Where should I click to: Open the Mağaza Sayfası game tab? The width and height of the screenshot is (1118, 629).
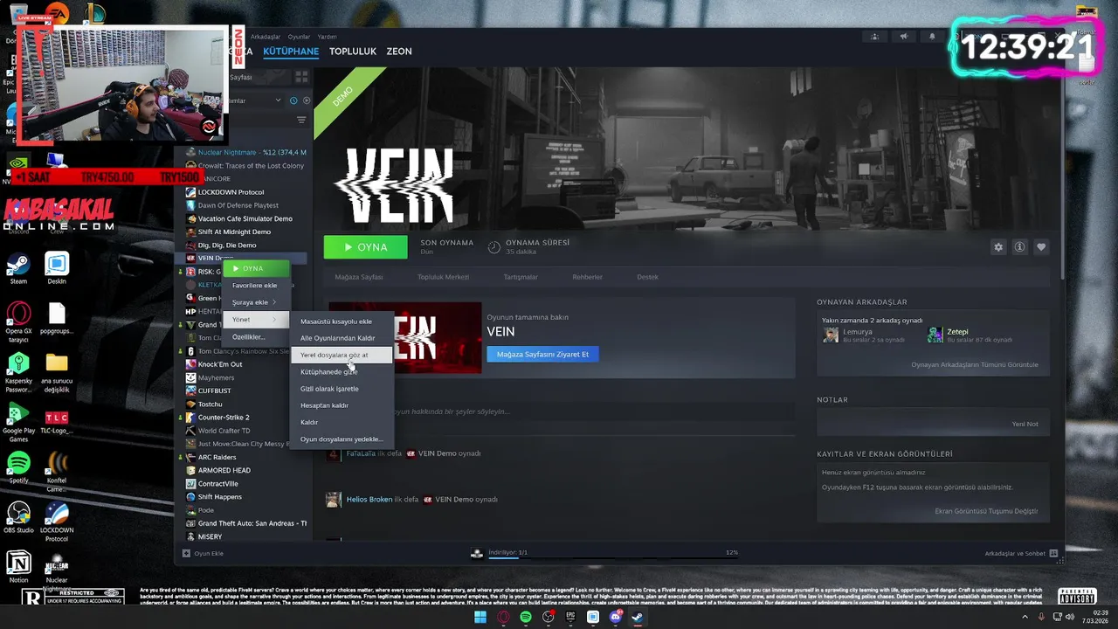click(x=359, y=277)
